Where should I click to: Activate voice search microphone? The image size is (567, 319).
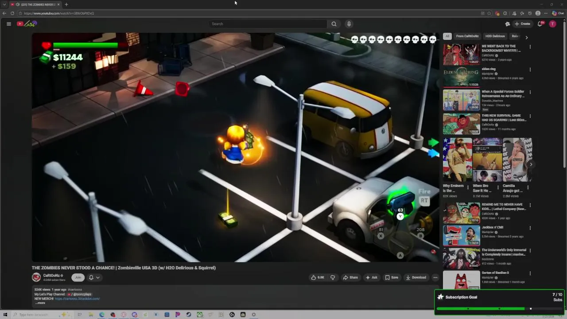(x=349, y=24)
